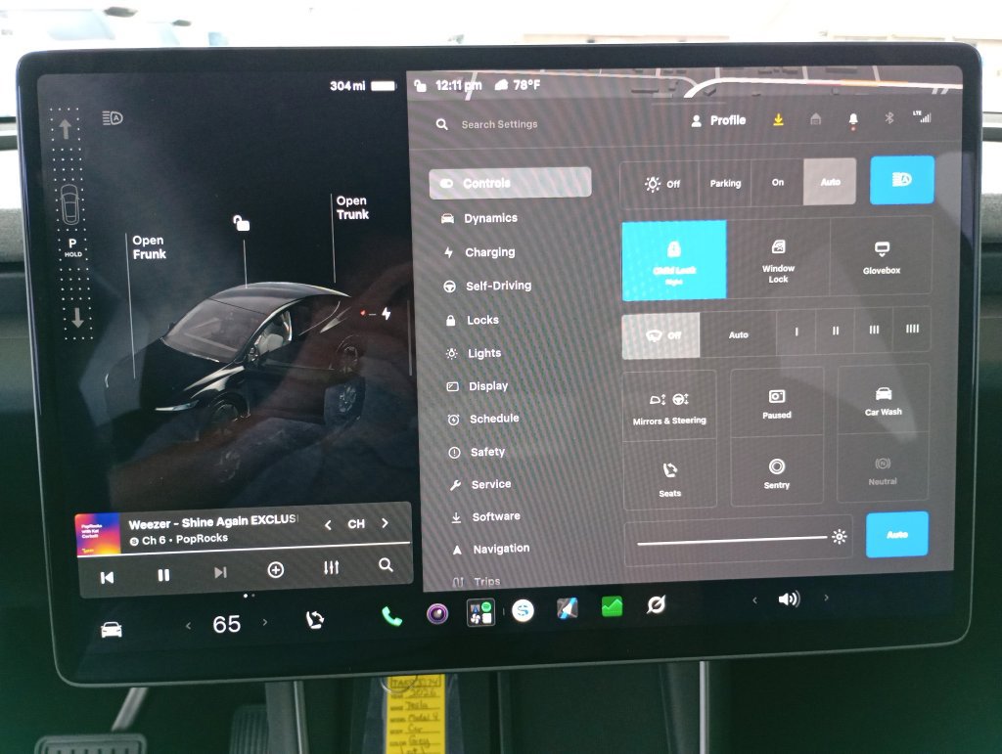Open the audio equalizer settings icon
1002x754 pixels.
(331, 567)
